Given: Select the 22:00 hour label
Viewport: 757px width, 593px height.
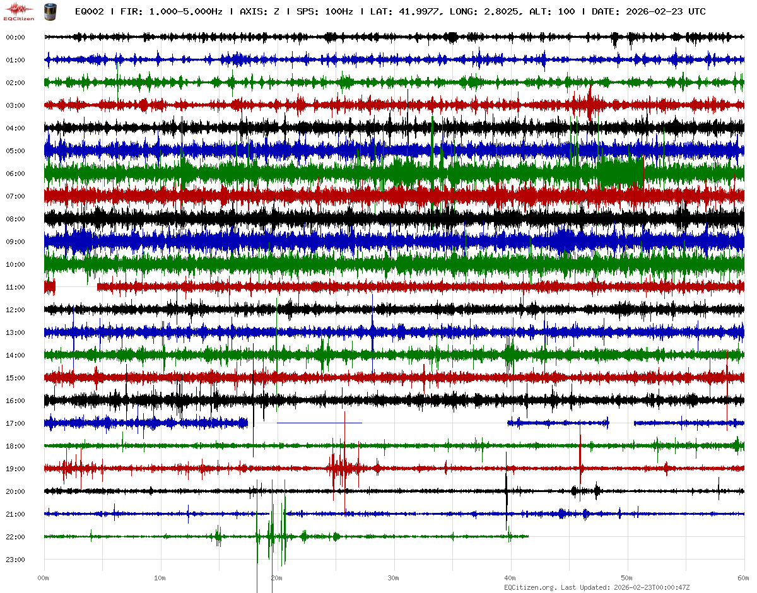Looking at the screenshot, I should point(15,537).
